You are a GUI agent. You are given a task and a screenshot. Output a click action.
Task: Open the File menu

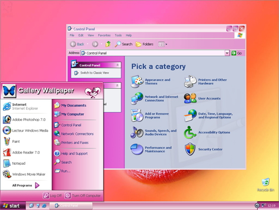click(72, 35)
